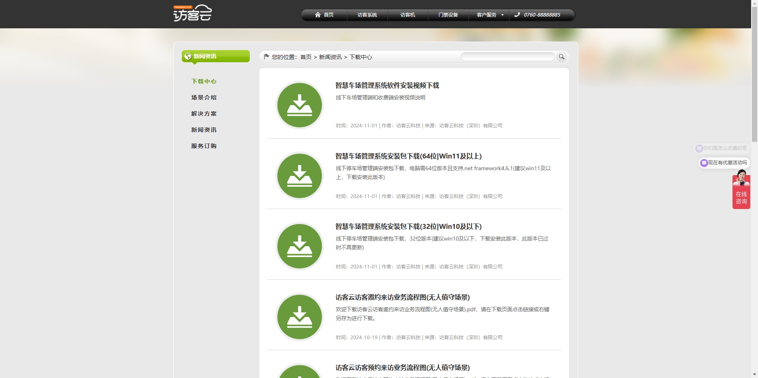Open 访客系统 navigation item

coord(367,15)
